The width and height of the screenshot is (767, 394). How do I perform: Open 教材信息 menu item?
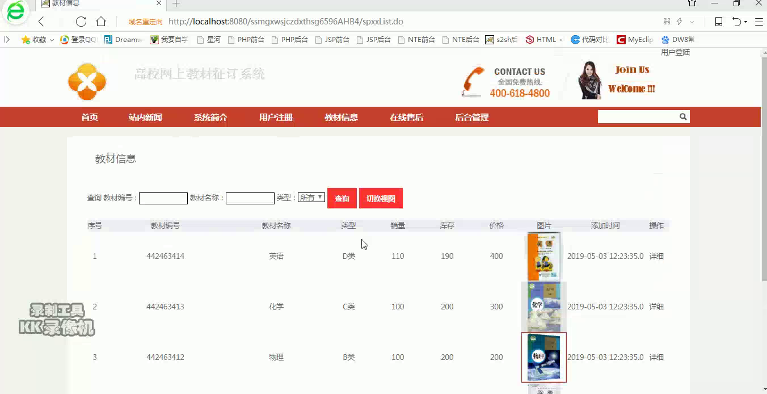pos(341,118)
